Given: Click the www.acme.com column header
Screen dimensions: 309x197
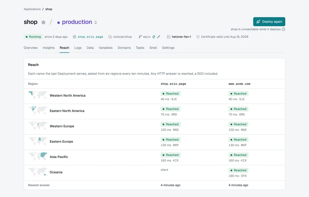Looking at the screenshot, I should coord(239,84).
